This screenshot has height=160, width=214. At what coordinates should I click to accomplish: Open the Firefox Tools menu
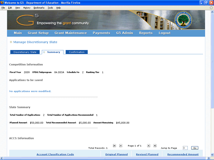coord(50,8)
